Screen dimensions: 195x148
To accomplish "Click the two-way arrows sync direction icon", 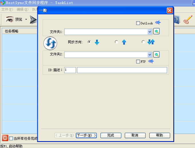I will coord(151,42).
